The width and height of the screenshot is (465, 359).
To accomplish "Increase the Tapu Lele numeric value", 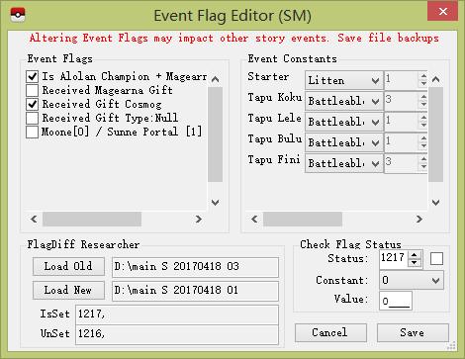I will point(423,118).
